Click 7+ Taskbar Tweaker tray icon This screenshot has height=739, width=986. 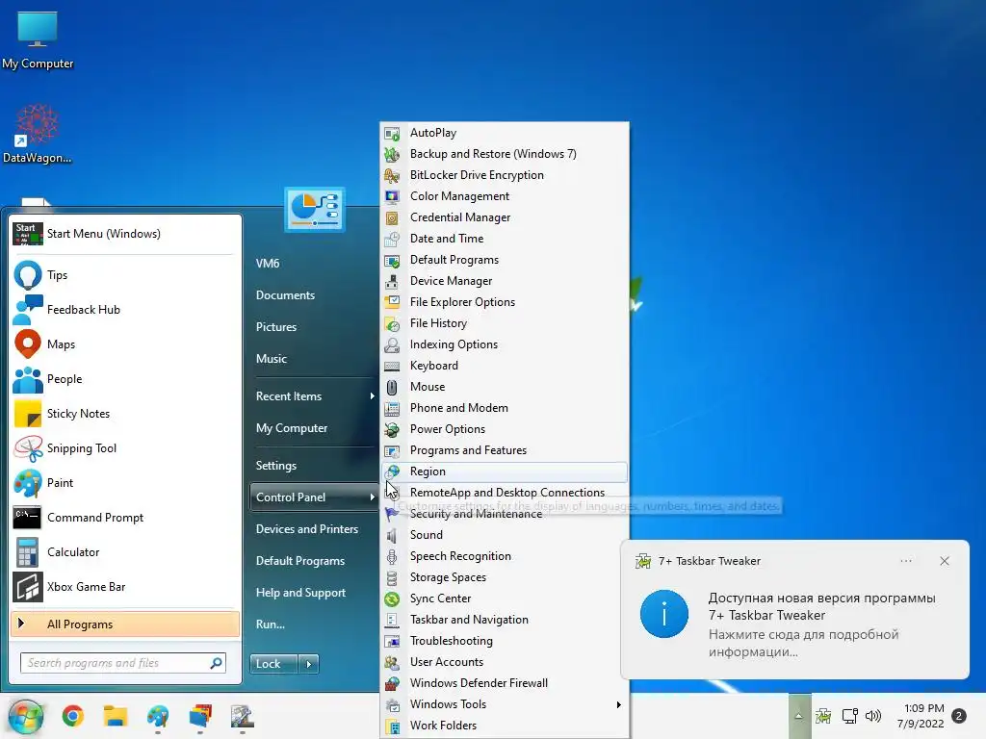(823, 716)
